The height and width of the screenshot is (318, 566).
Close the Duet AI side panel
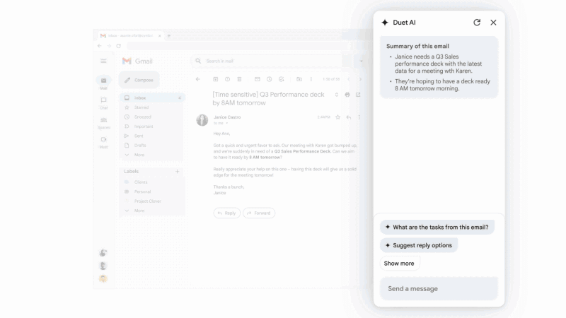[x=493, y=23]
